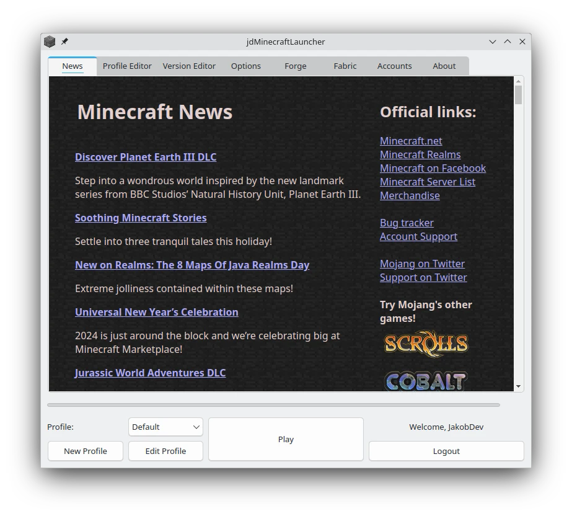Select the Accounts tab
572x516 pixels.
[x=394, y=66]
